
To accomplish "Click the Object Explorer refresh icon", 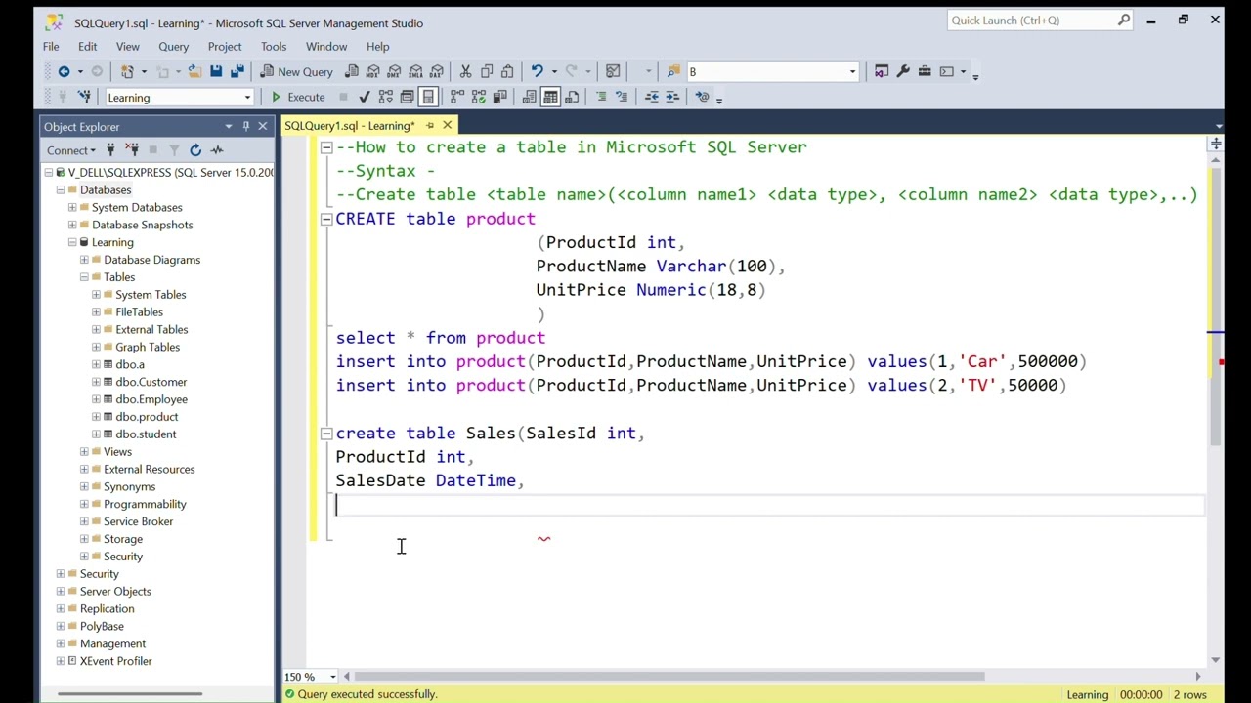I will 195,150.
